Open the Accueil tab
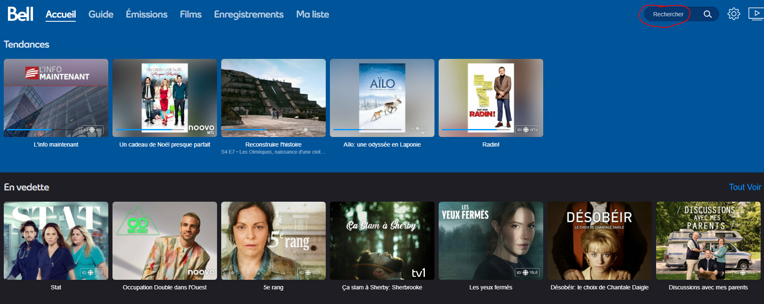 61,14
